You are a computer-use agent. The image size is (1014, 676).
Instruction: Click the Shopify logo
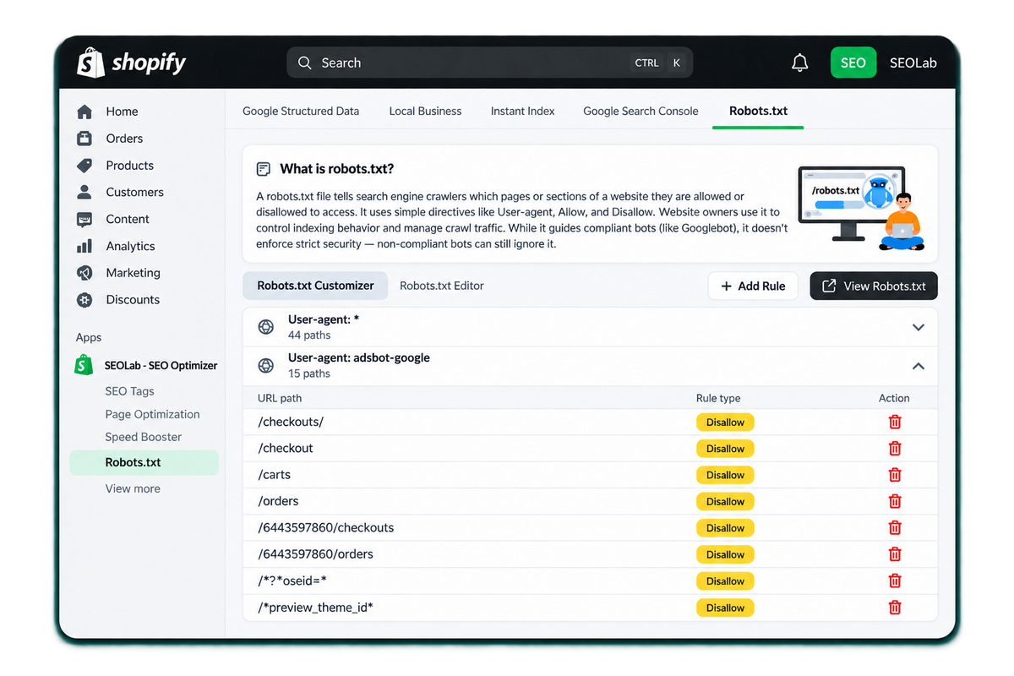pyautogui.click(x=131, y=63)
